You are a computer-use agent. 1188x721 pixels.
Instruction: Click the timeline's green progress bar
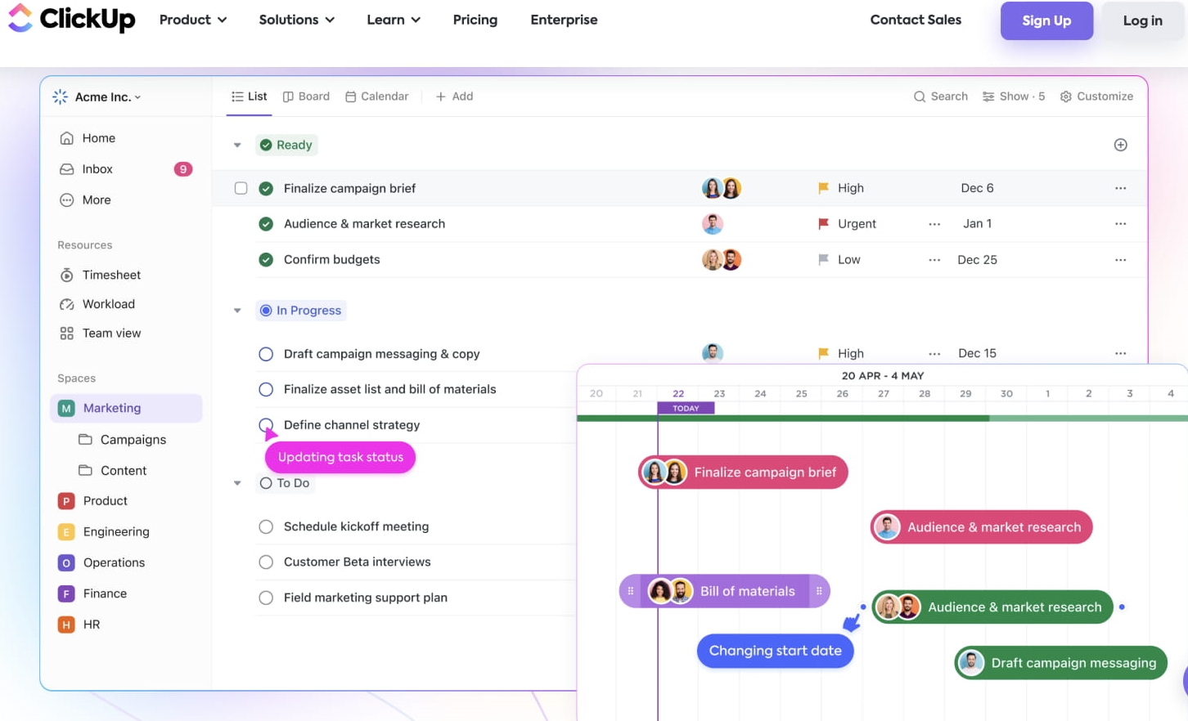tap(882, 418)
